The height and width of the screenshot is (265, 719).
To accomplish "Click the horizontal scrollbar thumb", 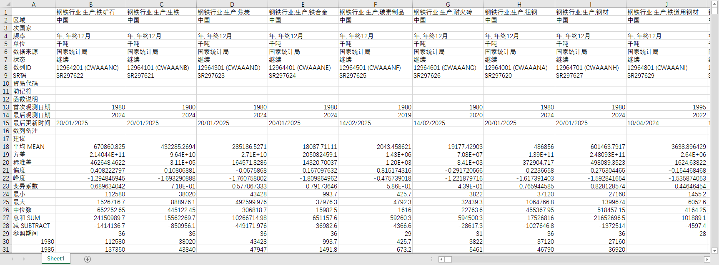I will point(448,259).
